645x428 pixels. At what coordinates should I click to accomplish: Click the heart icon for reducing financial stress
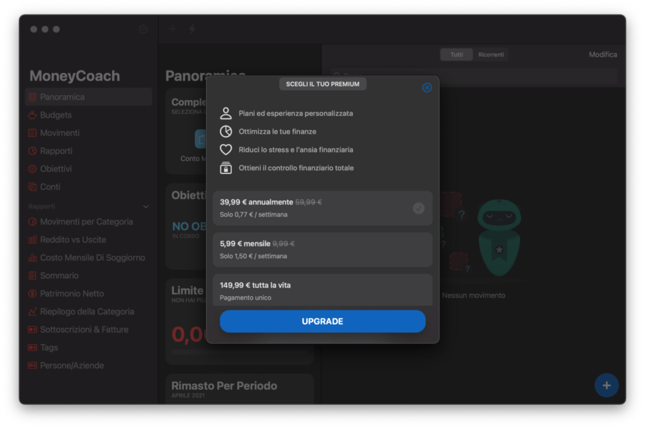pos(225,150)
